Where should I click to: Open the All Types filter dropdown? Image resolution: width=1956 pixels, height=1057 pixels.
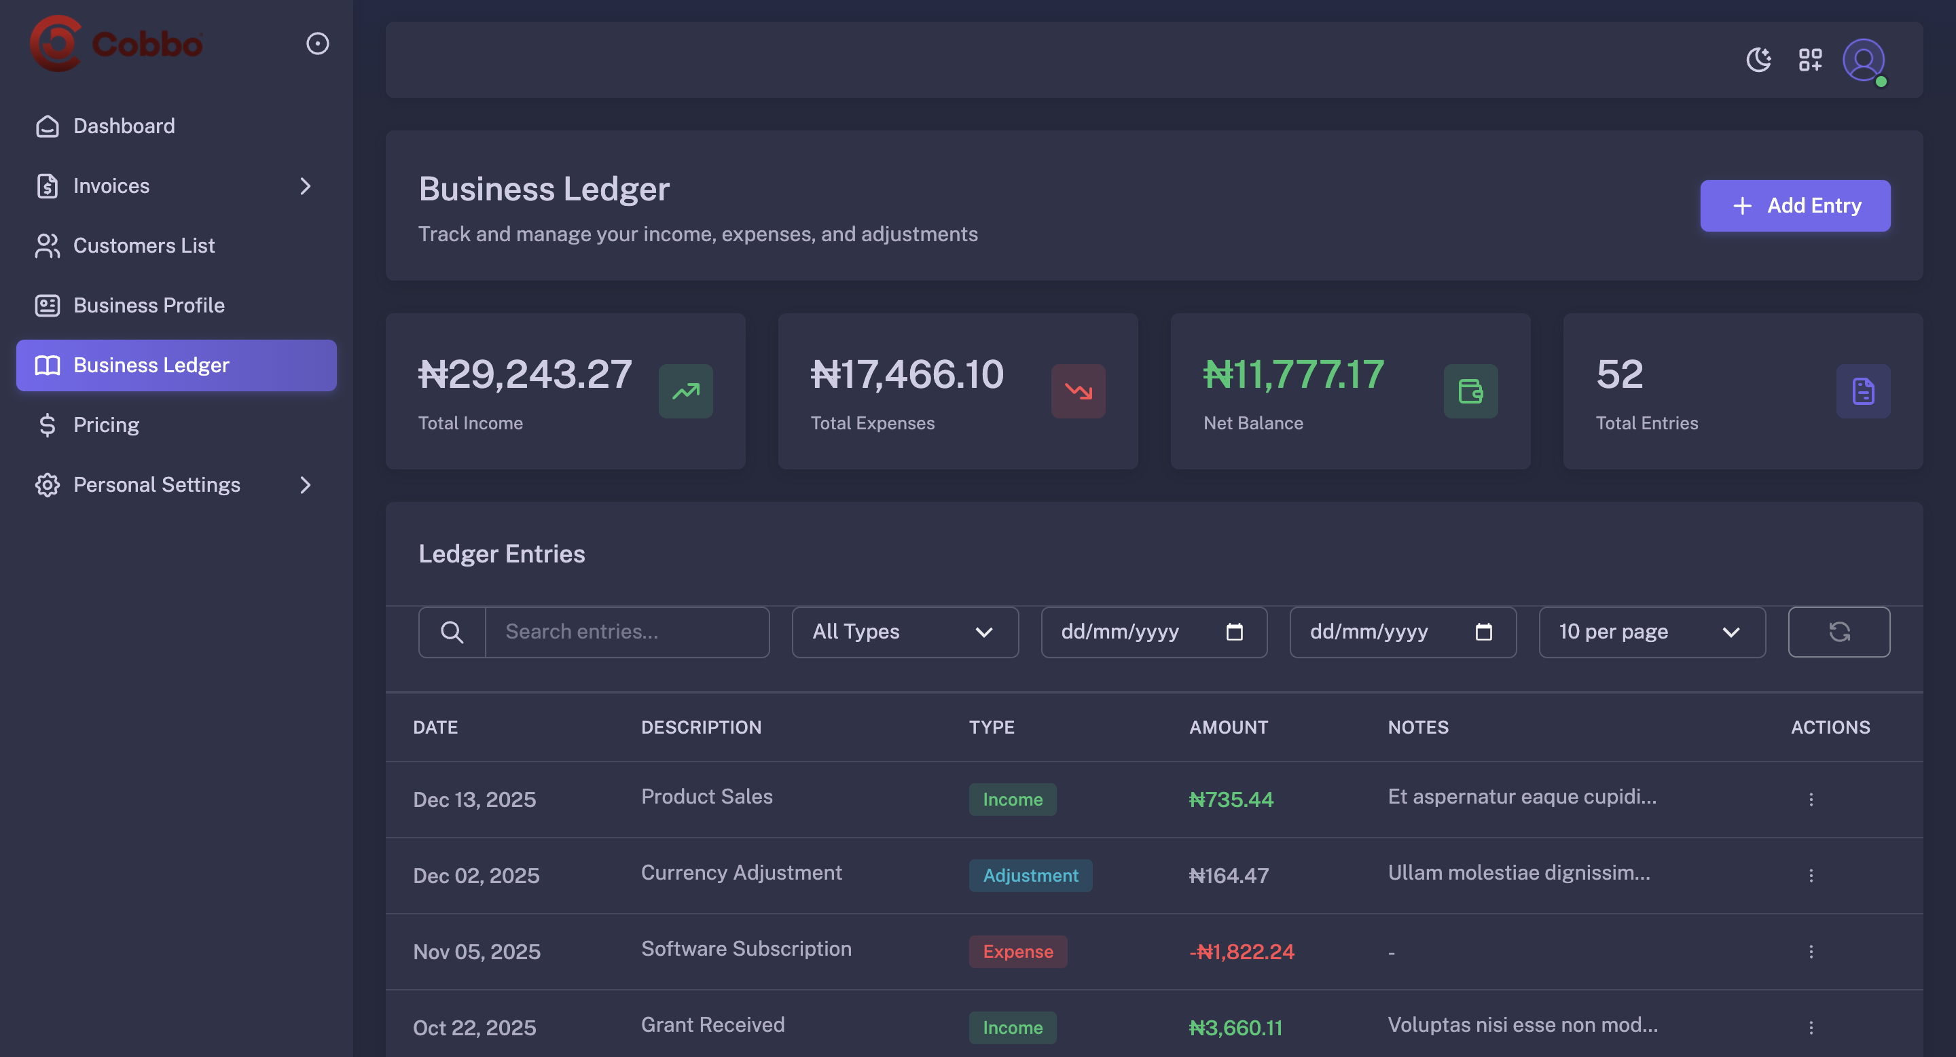click(905, 632)
